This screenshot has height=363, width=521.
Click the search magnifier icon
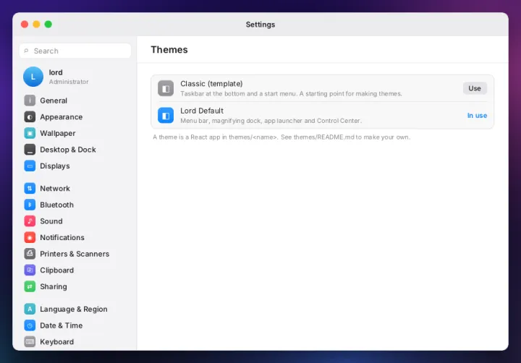tap(26, 51)
